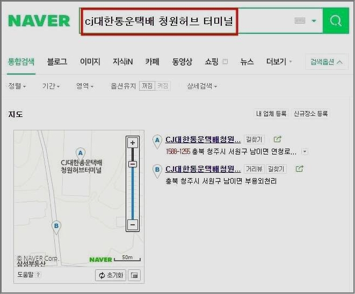This screenshot has height=294, width=355.
Task: Expand the 상세검색 dropdown
Action: pos(202,86)
